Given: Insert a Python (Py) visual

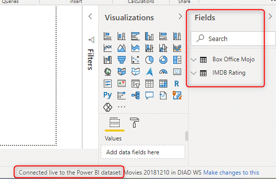Looking at the screenshot, I should (x=108, y=95).
